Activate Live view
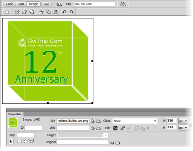 (46, 4)
